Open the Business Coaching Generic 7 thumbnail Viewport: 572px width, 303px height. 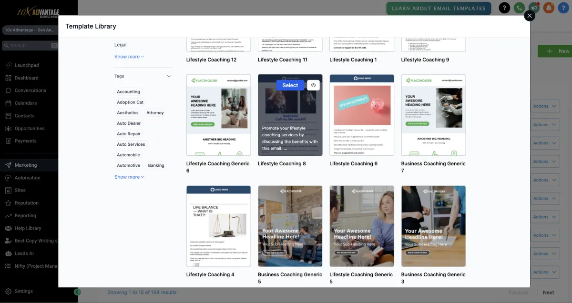pos(433,115)
